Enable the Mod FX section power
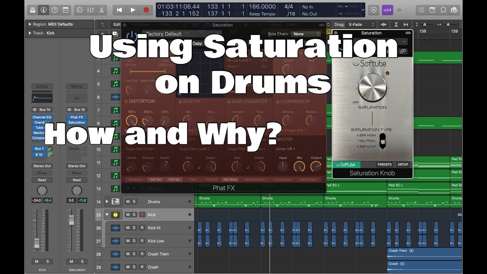Image resolution: width=487 pixels, height=274 pixels. (x=180, y=102)
